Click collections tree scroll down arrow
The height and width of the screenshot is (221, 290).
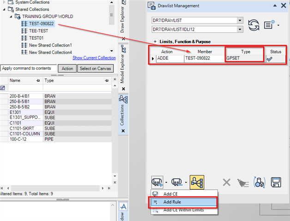(112, 51)
